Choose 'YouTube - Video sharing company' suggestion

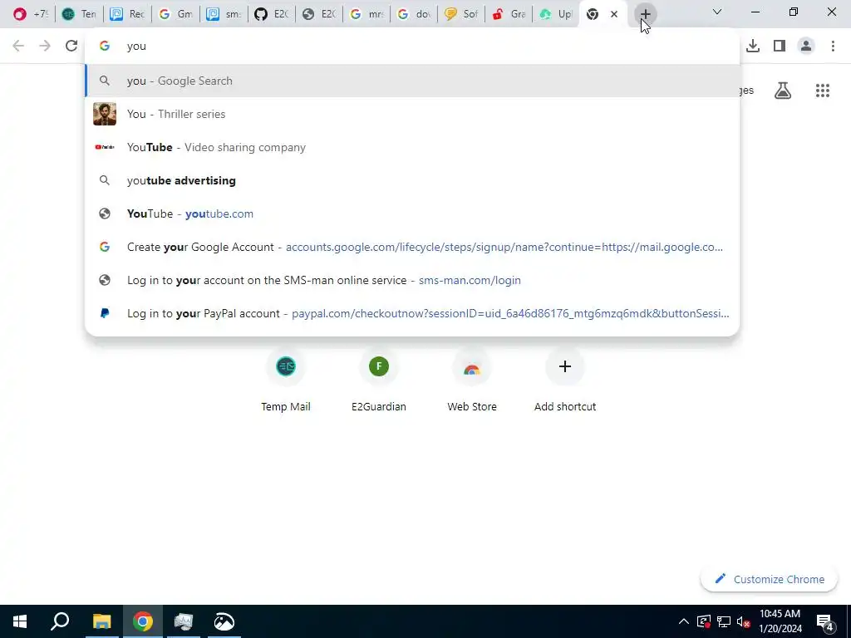[x=412, y=147]
